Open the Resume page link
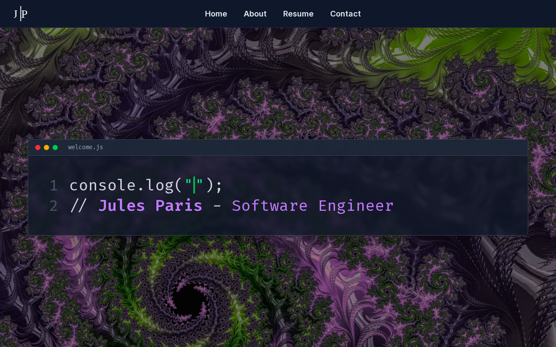The image size is (556, 347). click(298, 14)
